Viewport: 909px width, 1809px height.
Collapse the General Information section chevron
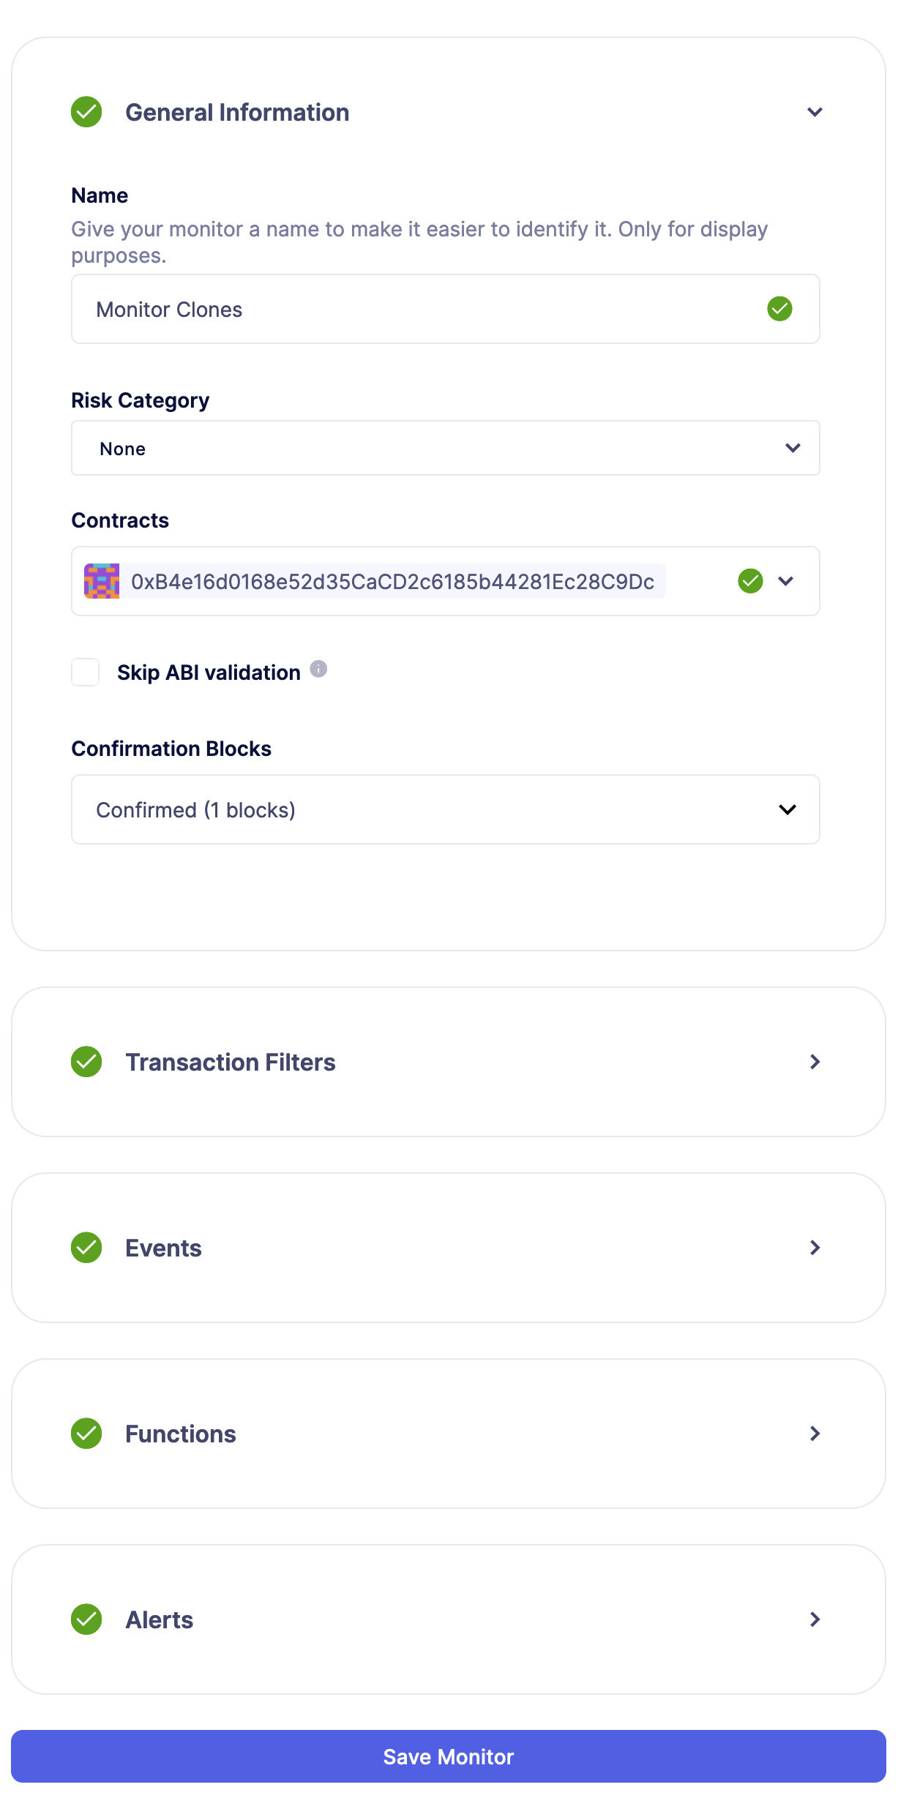(x=815, y=112)
